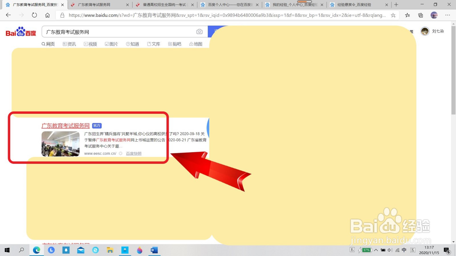
Task: Select the 视频 search category
Action: 90,44
